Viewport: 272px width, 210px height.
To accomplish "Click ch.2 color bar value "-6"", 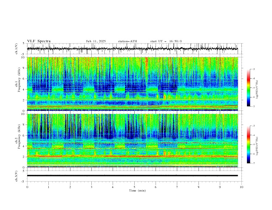I will (x=253, y=154).
